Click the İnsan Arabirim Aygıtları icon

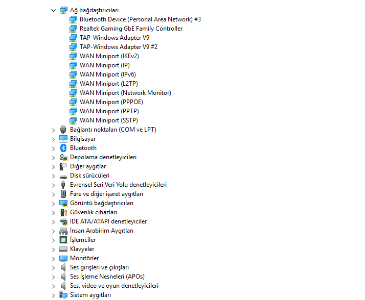[63, 231]
